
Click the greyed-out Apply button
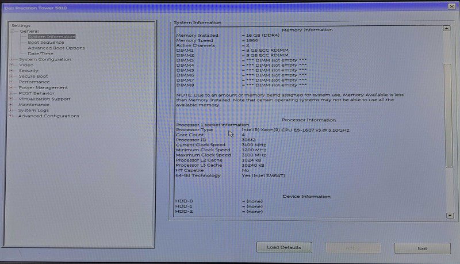tap(353, 248)
